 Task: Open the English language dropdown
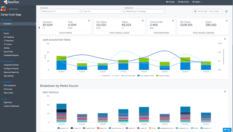click(197, 2)
